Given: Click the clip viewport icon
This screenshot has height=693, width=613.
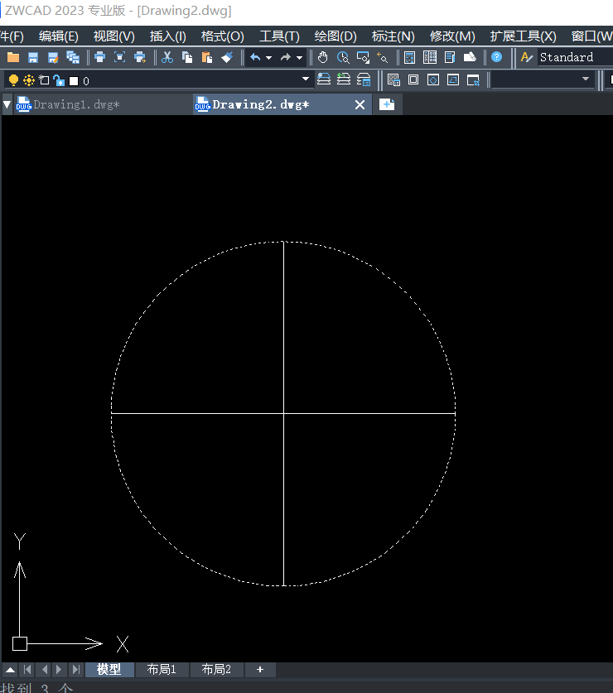Looking at the screenshot, I should tap(473, 80).
